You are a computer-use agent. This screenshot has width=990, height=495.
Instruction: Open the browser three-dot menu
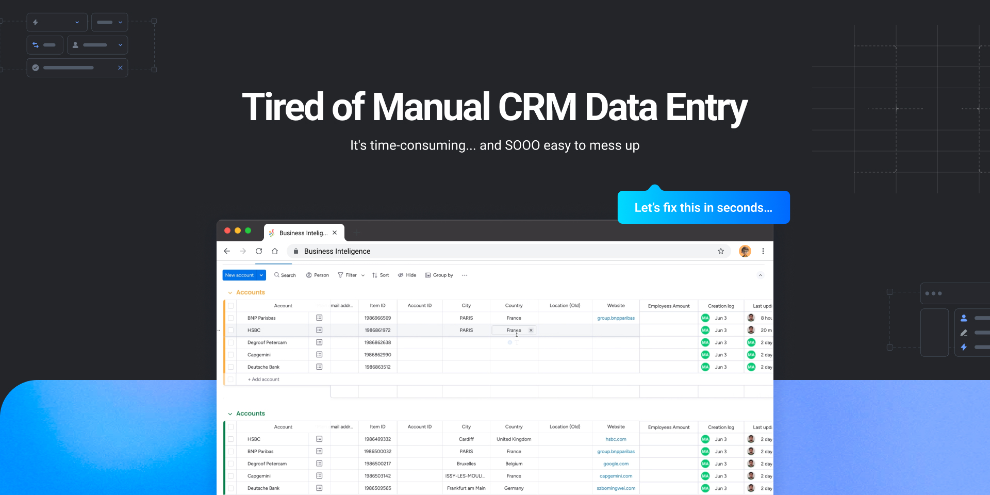click(763, 251)
